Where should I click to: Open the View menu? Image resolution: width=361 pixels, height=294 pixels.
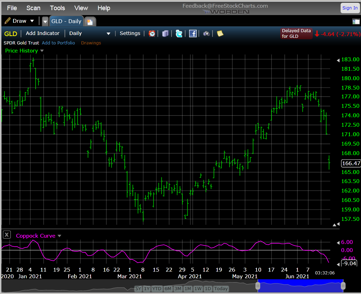point(81,8)
